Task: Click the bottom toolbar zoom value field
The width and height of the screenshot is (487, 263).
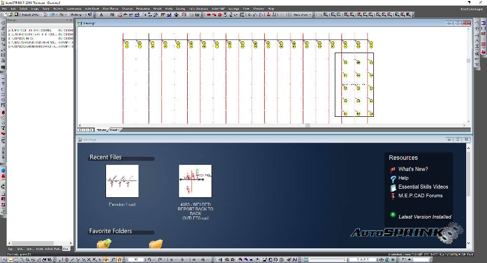Action: [136, 259]
